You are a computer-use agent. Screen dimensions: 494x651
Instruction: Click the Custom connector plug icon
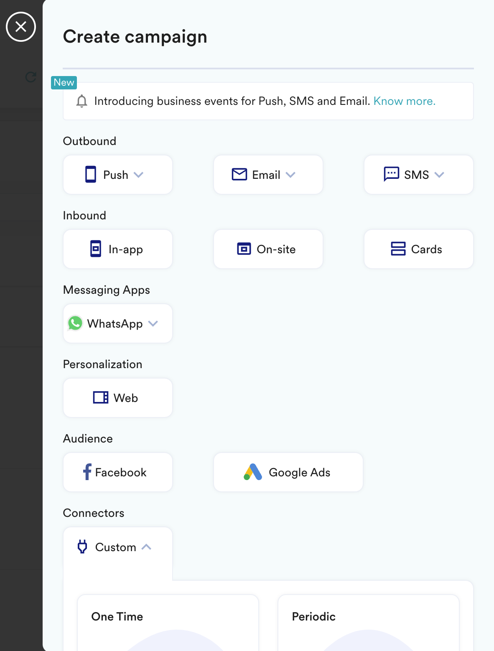83,547
